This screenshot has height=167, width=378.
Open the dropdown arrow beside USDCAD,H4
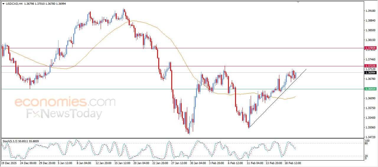[x=3, y=4]
